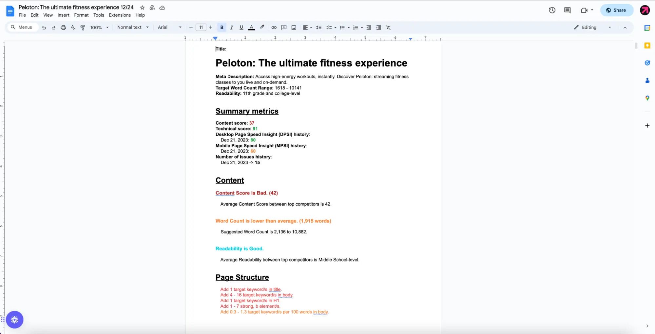Print the document
The image size is (655, 334).
[x=63, y=28]
